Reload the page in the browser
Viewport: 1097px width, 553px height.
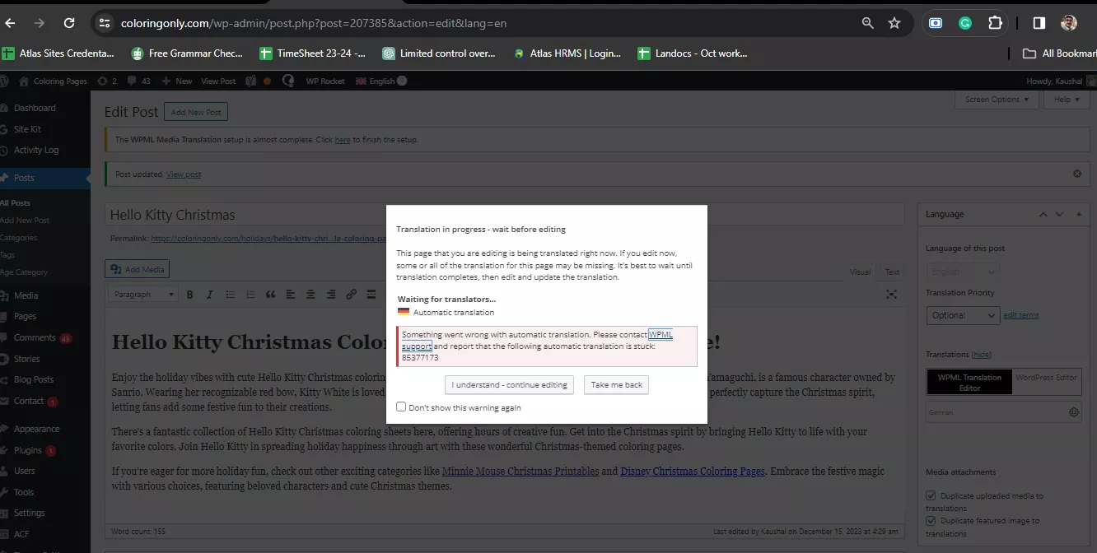click(x=69, y=23)
